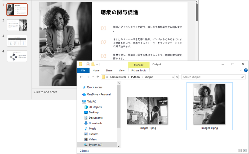Open the Customize Quick Access Toolbar dropdown

click(97, 65)
